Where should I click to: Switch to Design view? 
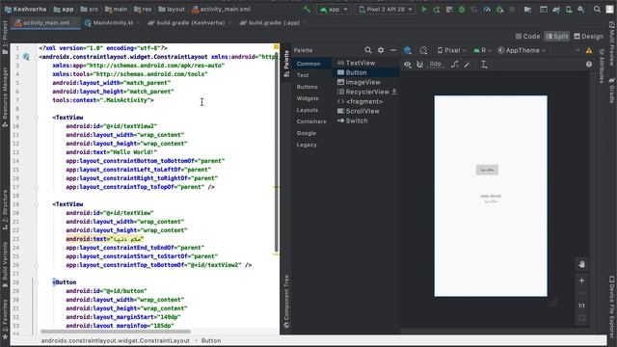click(x=588, y=37)
